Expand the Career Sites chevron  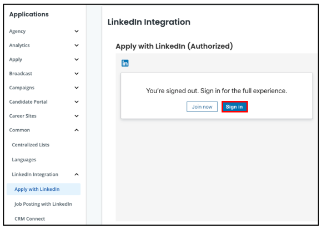tap(77, 116)
